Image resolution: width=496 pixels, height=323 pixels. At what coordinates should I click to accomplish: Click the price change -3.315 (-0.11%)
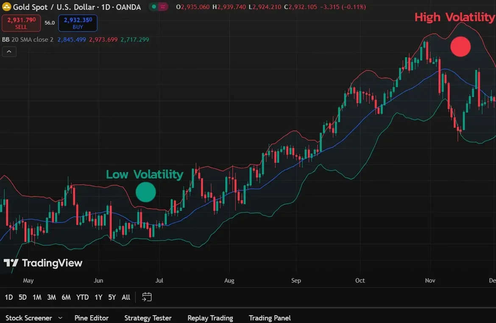pyautogui.click(x=343, y=7)
